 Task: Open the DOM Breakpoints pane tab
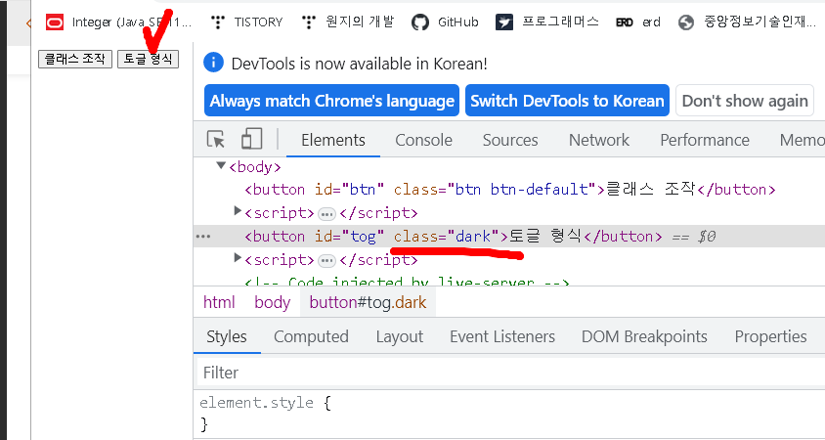tap(644, 336)
